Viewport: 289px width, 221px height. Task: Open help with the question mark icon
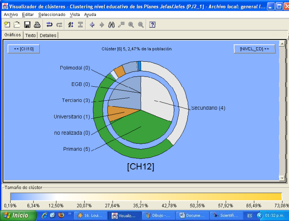click(x=152, y=25)
